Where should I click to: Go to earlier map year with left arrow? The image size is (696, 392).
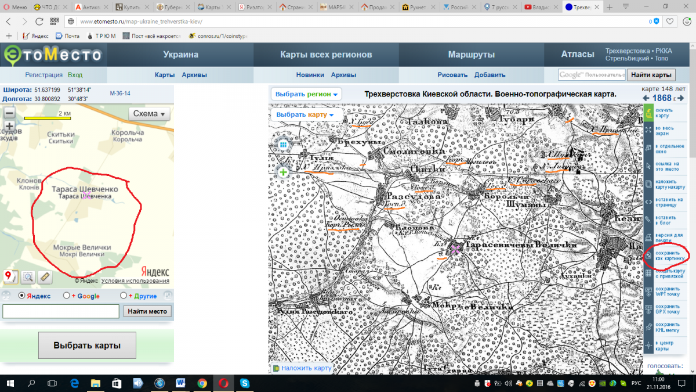647,98
